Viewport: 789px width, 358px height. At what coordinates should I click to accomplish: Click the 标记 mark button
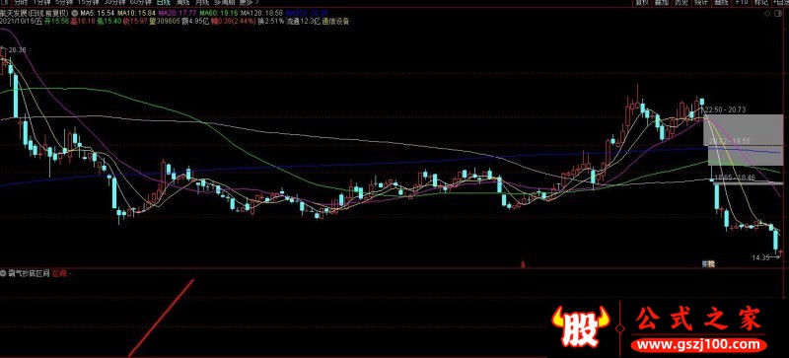point(761,3)
